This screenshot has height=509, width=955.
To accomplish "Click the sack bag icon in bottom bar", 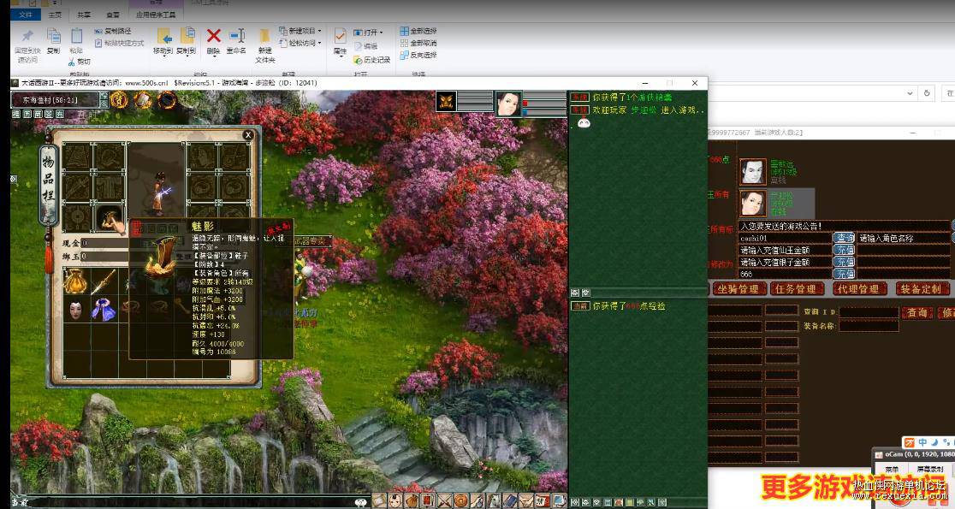I will coord(412,501).
